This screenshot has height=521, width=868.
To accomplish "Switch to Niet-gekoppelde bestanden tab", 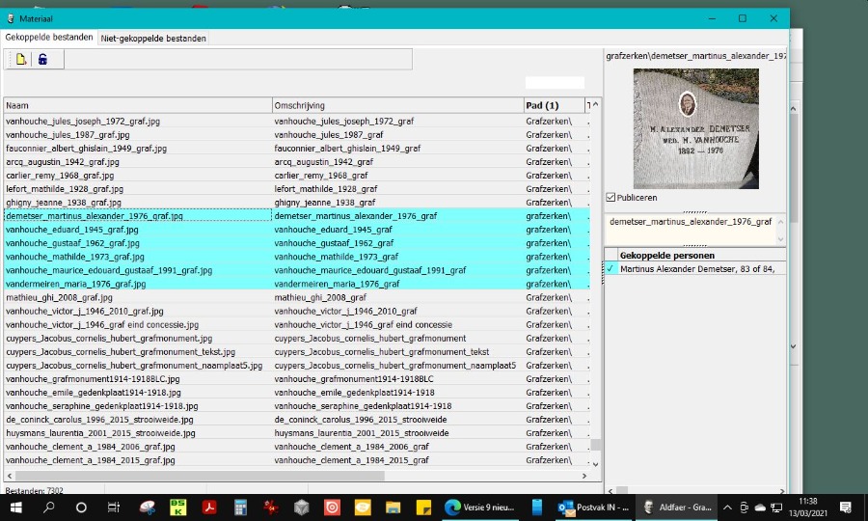I will (154, 38).
